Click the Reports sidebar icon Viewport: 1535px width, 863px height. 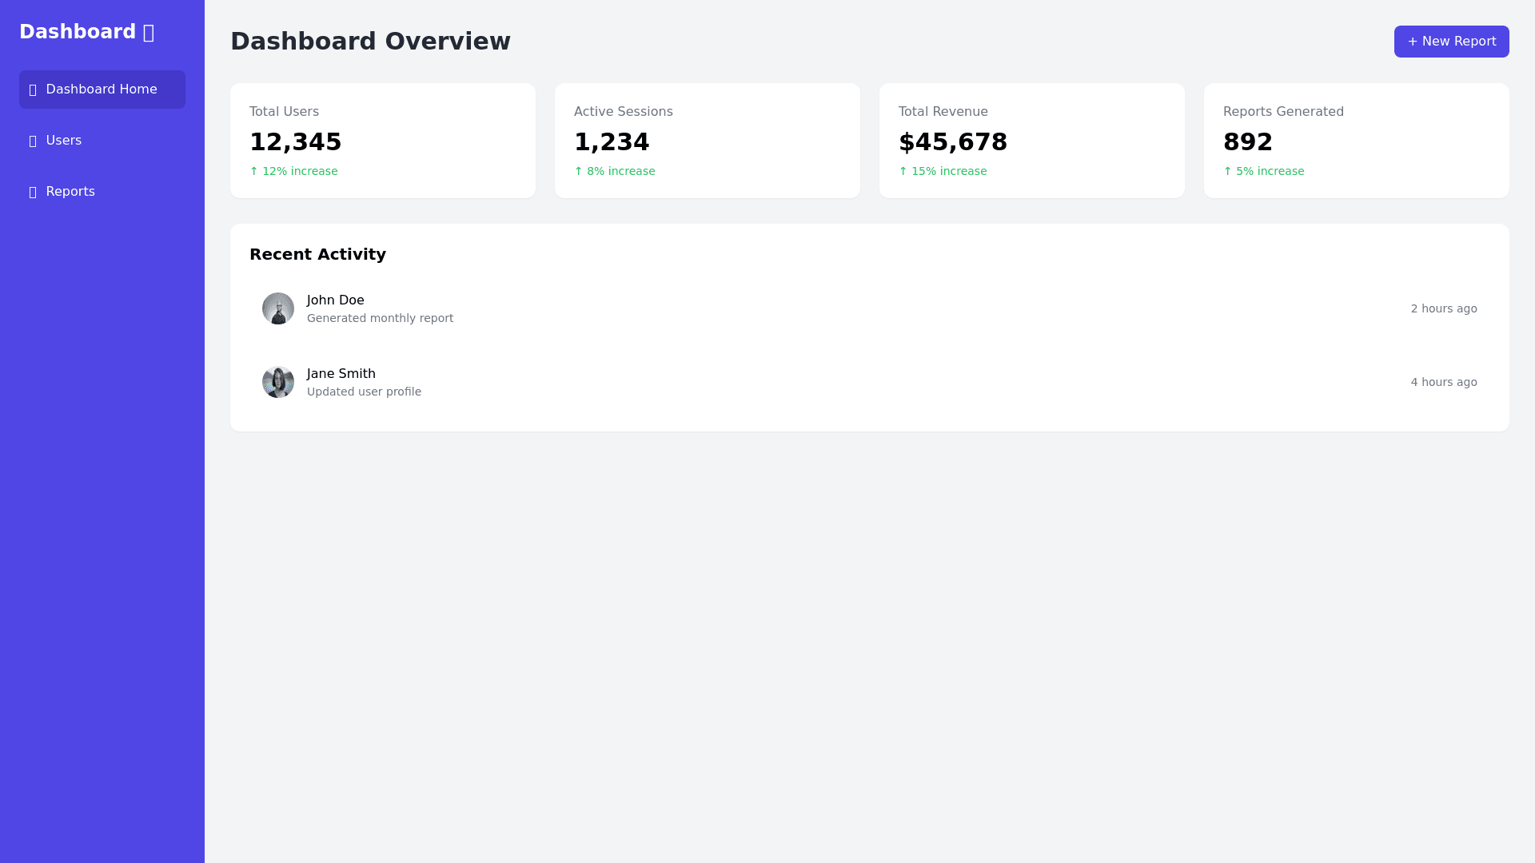[33, 193]
